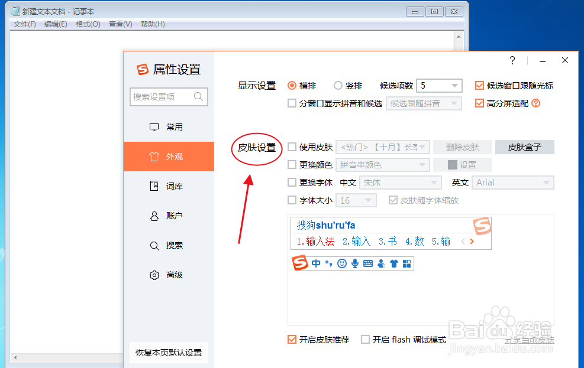Click candidate 4.数 in the preview
The height and width of the screenshot is (368, 584).
click(415, 241)
